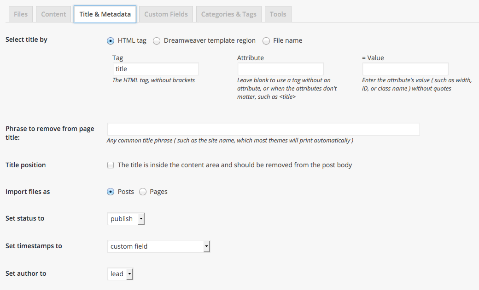Click the Phrase to remove from page title field

pos(263,129)
